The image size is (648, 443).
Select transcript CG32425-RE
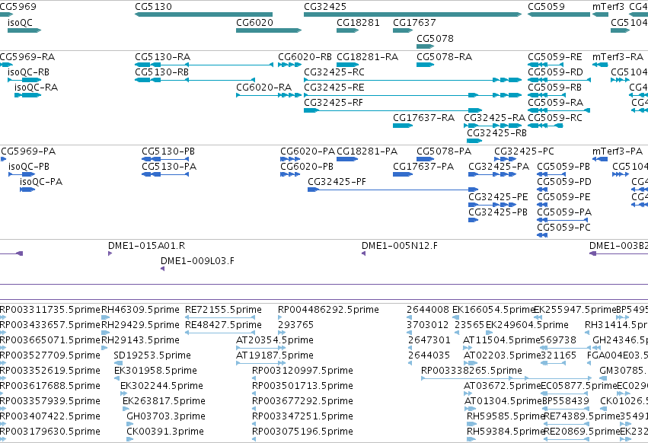click(334, 88)
